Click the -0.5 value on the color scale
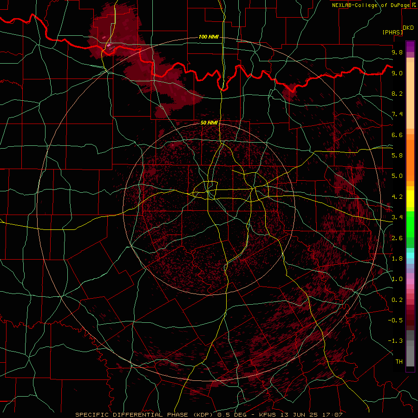 pos(395,320)
